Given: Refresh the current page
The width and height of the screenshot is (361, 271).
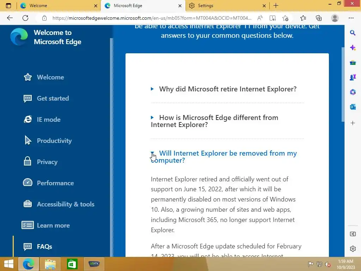Looking at the screenshot, I should pos(25,18).
